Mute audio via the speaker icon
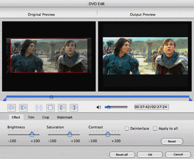 pos(99,107)
